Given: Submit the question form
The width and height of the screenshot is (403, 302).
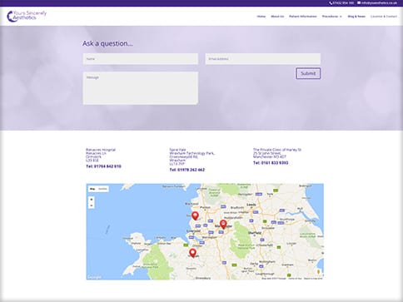Looking at the screenshot, I should pos(308,73).
